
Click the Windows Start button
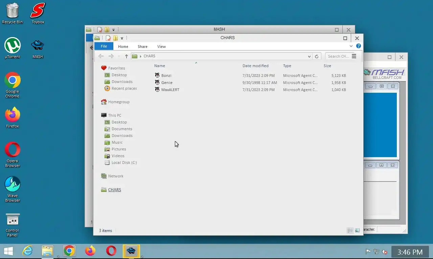pos(8,251)
